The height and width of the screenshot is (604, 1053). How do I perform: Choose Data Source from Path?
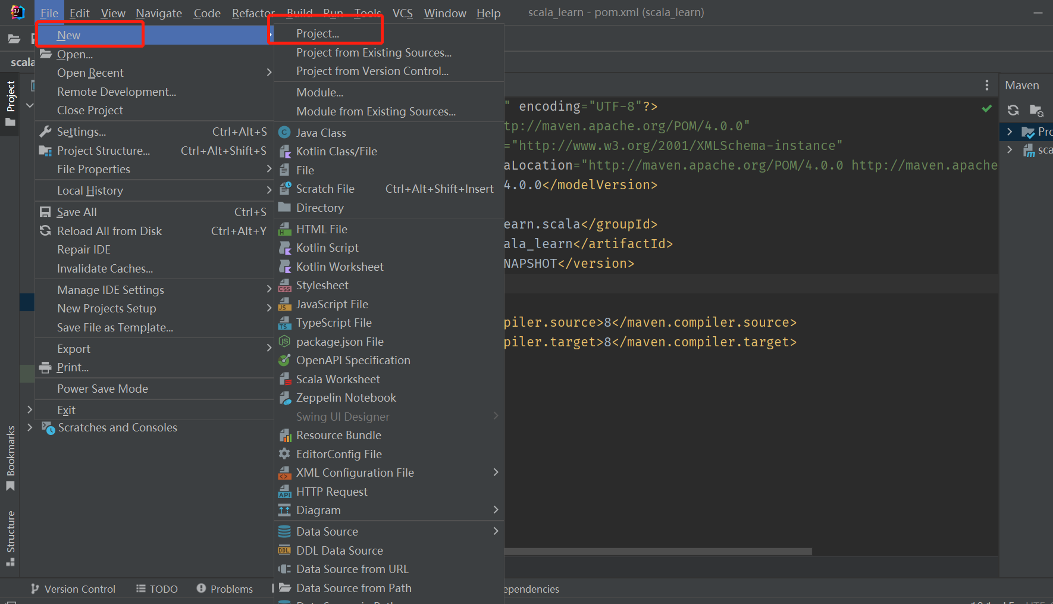tap(389, 588)
